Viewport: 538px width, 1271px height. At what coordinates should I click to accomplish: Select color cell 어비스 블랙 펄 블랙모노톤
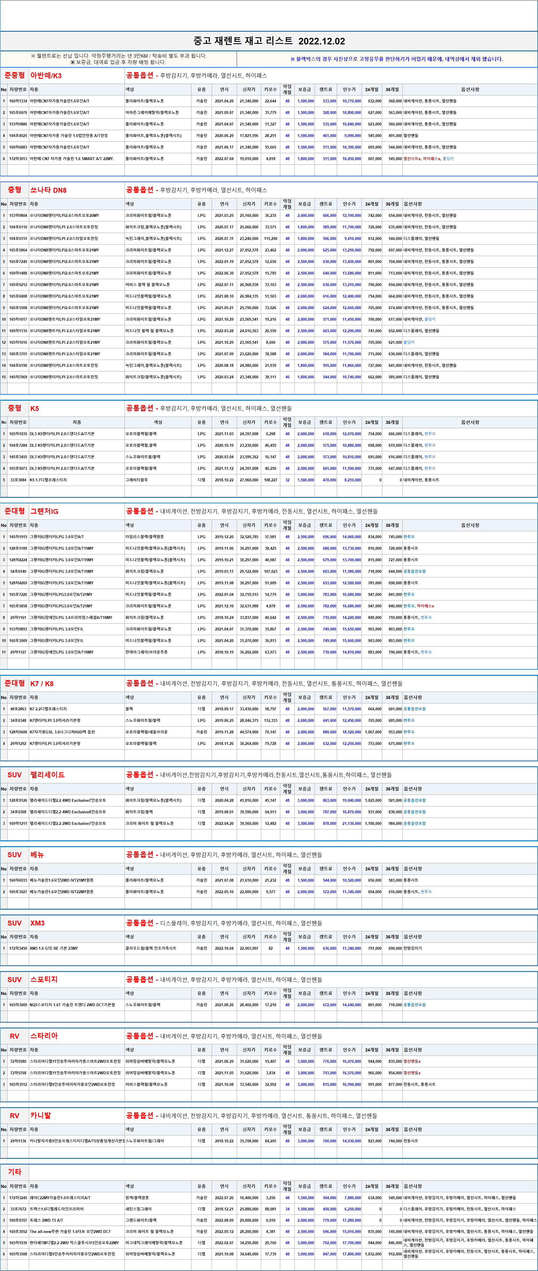coord(147,285)
